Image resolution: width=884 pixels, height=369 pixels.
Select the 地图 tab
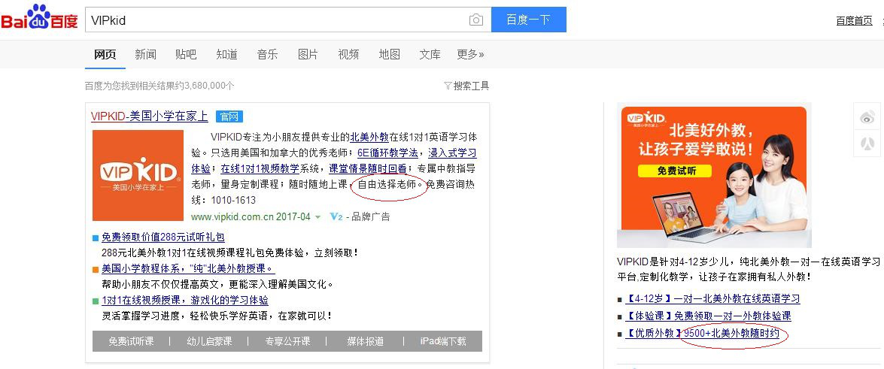tap(389, 54)
